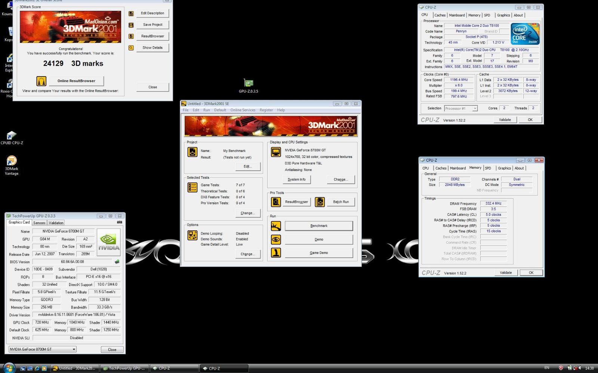Click the Benchmark run icon
This screenshot has width=598, height=373.
(276, 226)
